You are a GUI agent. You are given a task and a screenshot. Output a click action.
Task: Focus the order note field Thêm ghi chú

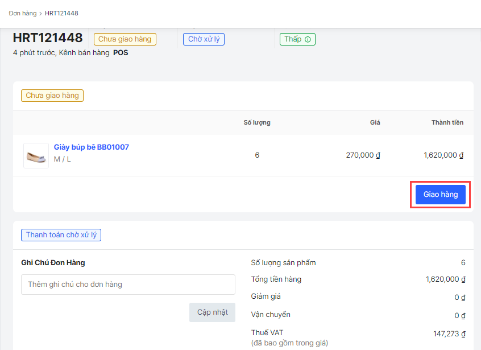[x=128, y=285]
